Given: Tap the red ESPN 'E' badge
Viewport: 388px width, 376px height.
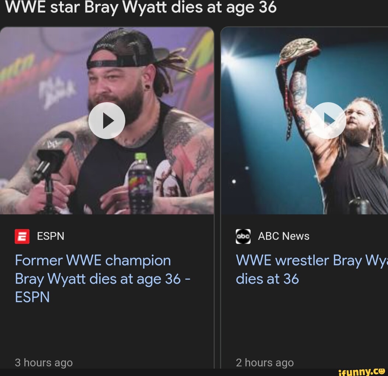Looking at the screenshot, I should tap(21, 236).
